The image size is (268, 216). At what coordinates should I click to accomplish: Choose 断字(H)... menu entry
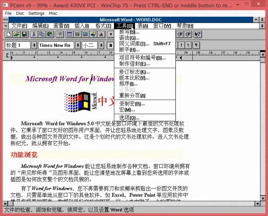pyautogui.click(x=145, y=49)
